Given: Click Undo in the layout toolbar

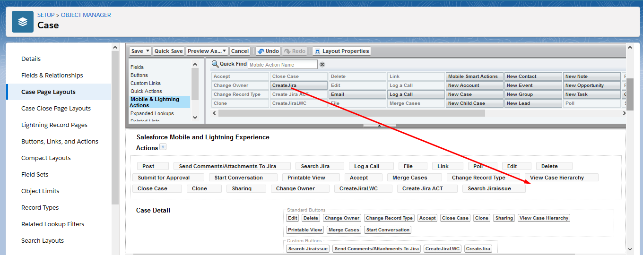Looking at the screenshot, I should point(268,51).
